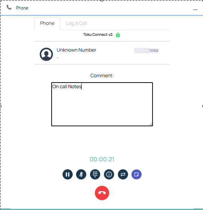Click the dash link under Unknown Number
Image resolution: width=203 pixels, height=210 pixels.
58,57
